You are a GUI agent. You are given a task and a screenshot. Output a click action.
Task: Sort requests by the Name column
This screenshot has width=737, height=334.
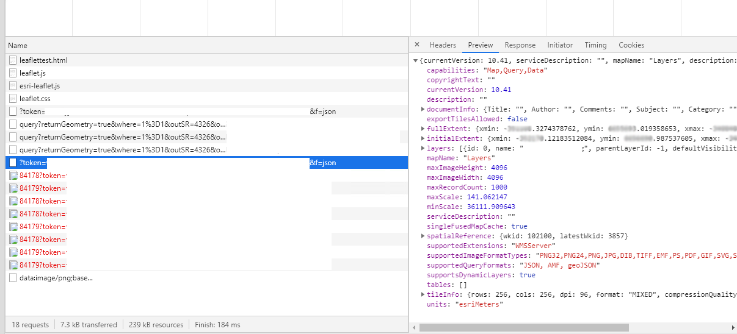[x=207, y=46]
